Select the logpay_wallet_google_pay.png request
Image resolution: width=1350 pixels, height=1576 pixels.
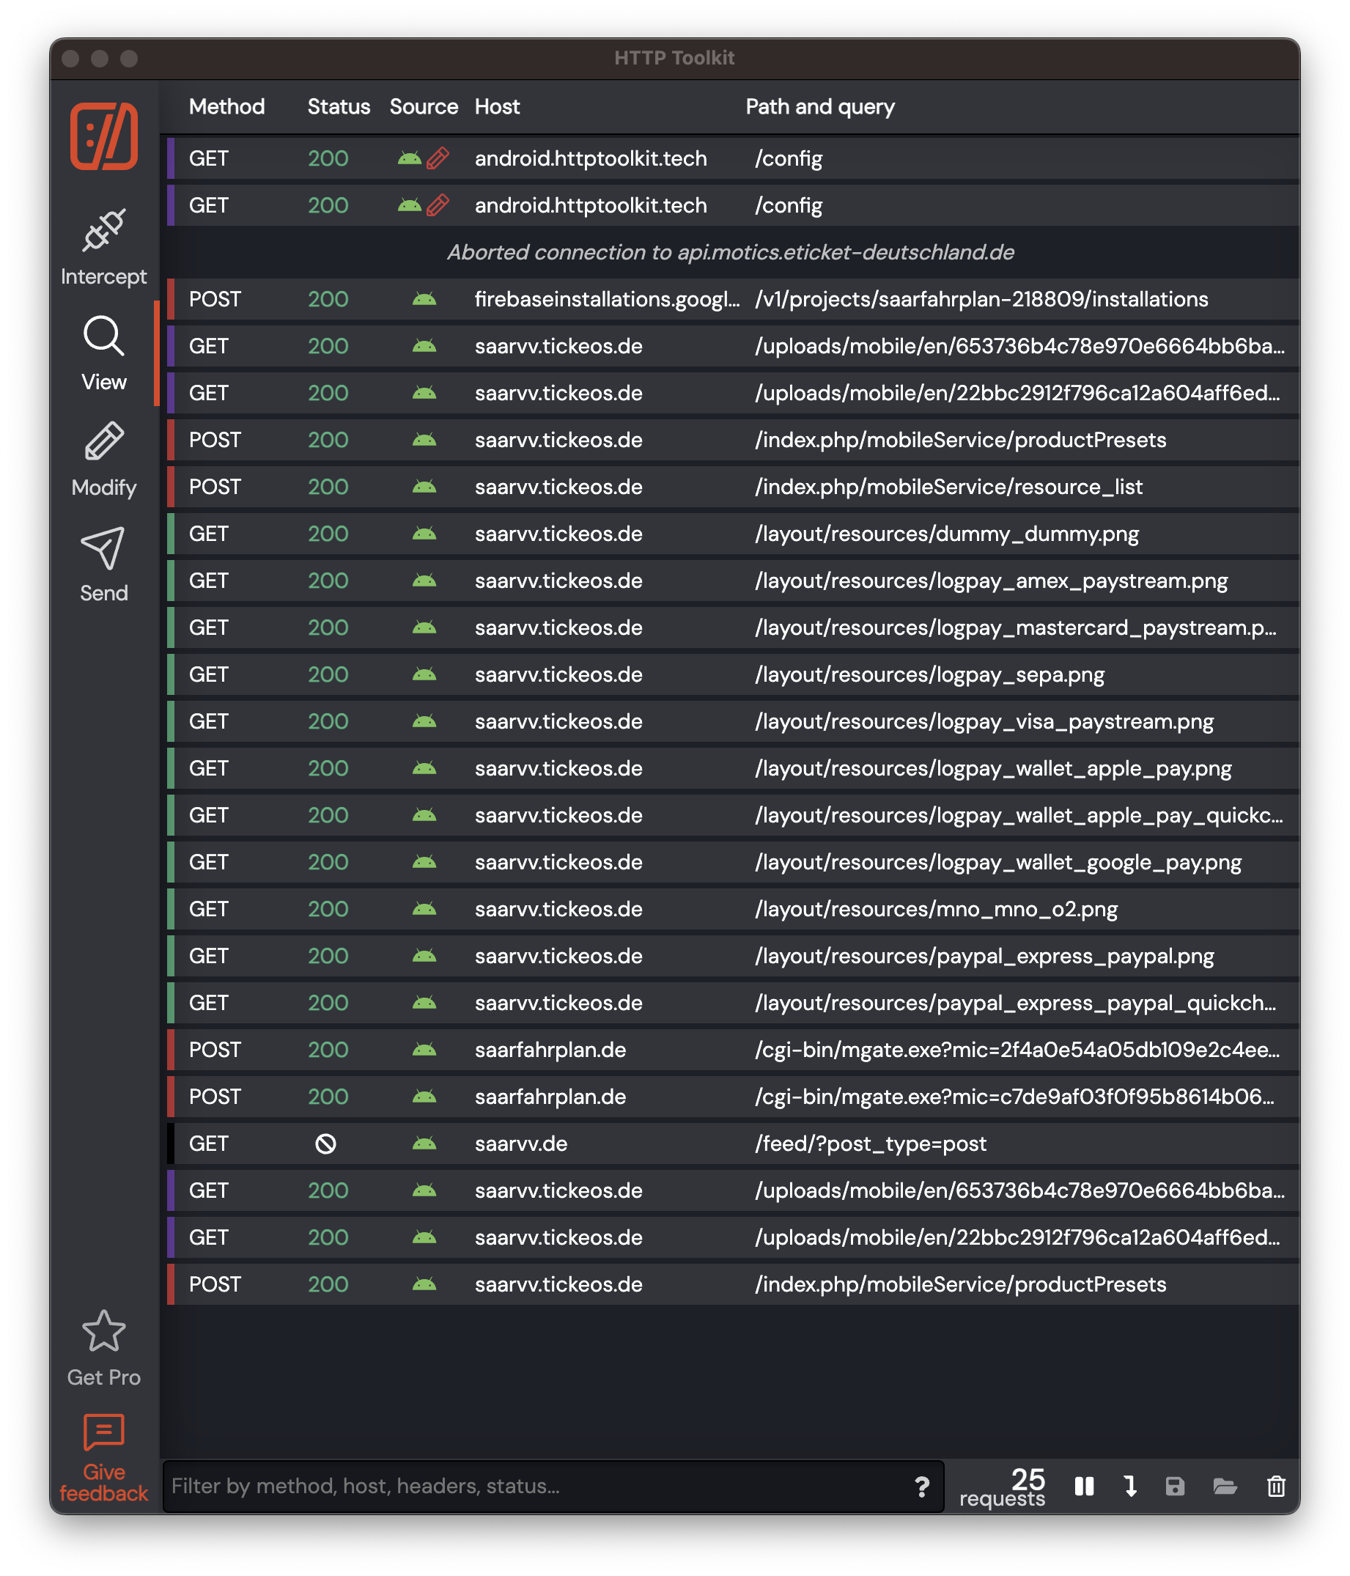733,862
